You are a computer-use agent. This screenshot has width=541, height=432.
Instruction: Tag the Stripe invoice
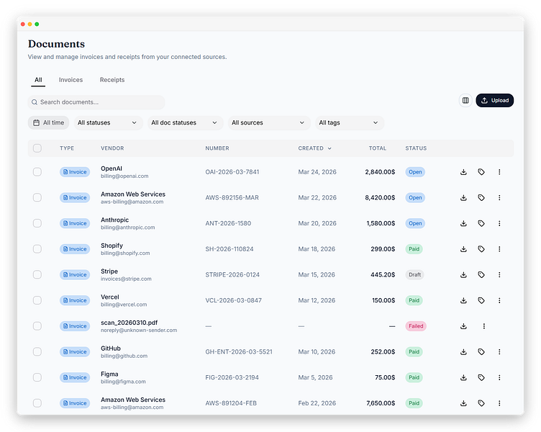pos(481,275)
